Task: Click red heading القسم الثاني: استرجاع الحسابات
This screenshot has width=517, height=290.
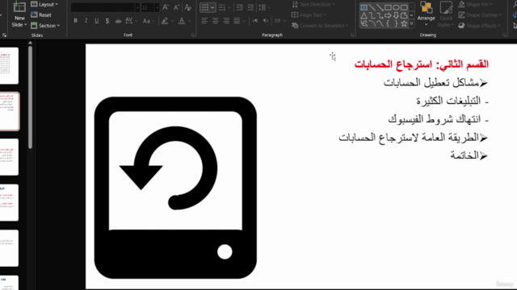Action: pyautogui.click(x=422, y=64)
